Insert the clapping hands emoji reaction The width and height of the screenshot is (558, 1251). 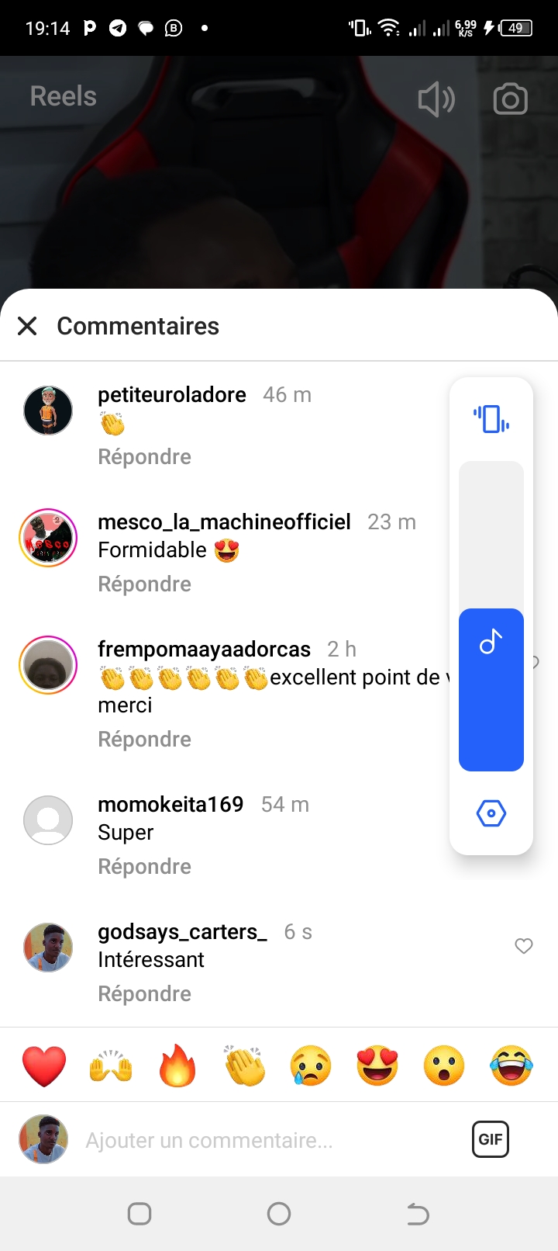pos(244,1066)
